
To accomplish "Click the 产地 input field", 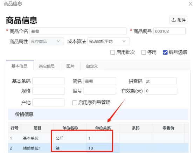I will [x=48, y=103].
